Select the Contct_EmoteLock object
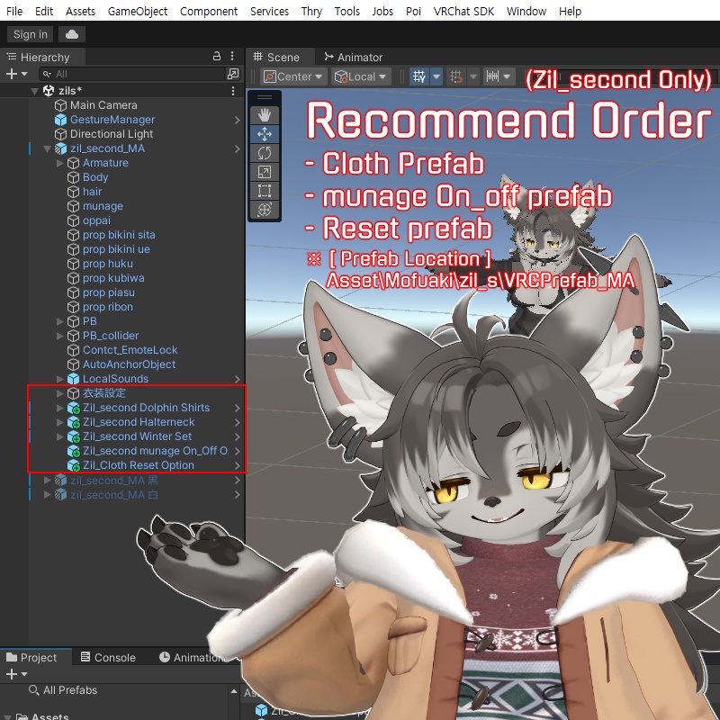The image size is (720, 720). [130, 350]
